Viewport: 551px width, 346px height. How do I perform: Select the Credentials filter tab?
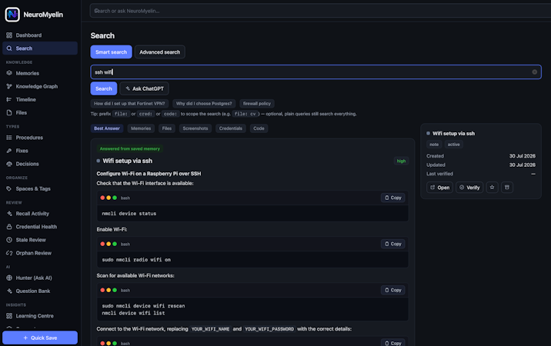point(231,128)
